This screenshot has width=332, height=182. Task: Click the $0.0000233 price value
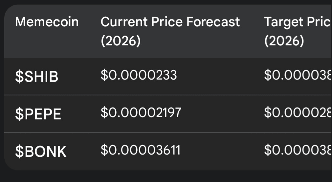[139, 75]
